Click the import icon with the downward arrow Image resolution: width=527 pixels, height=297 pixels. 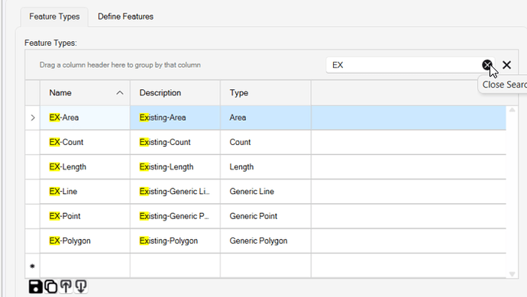pyautogui.click(x=81, y=286)
